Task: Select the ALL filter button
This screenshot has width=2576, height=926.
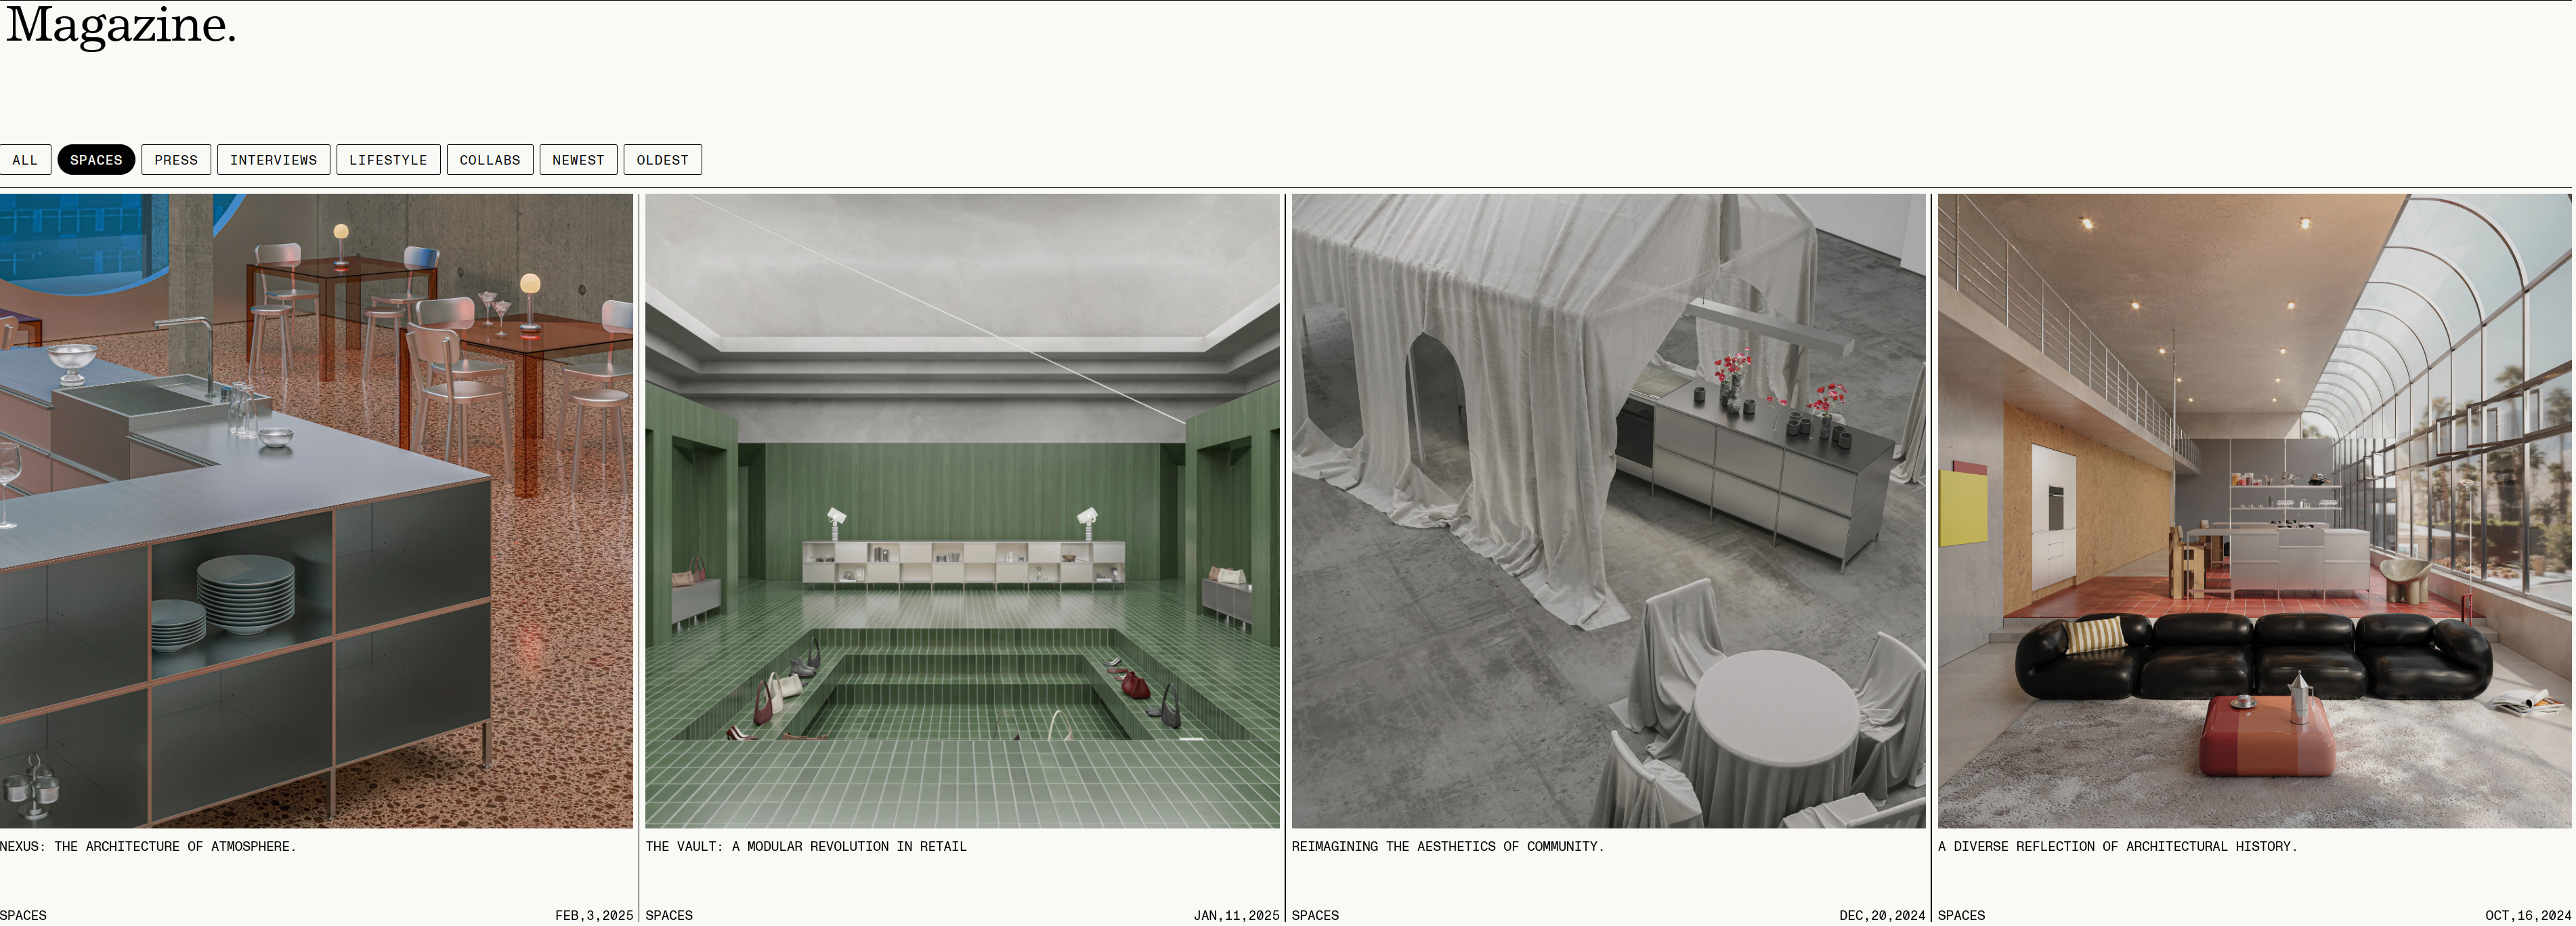Action: [x=24, y=160]
